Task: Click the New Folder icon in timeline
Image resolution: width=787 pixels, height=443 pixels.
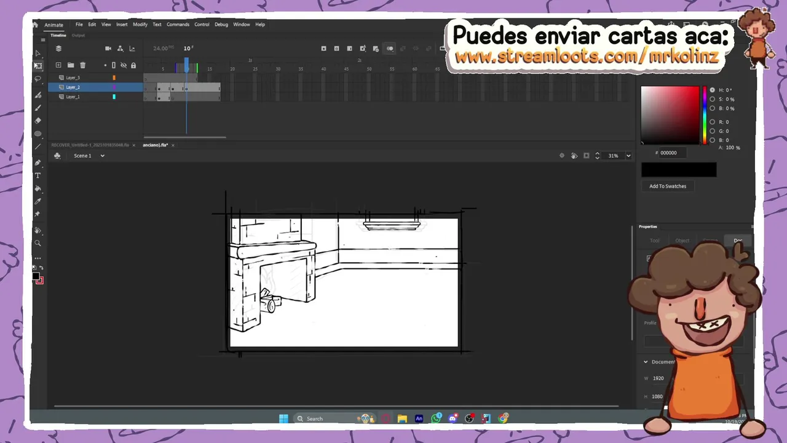Action: (71, 65)
